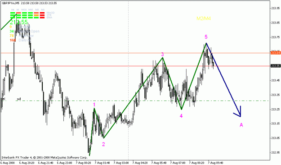Click the 213.45 price axis label
The image size is (281, 165).
click(x=276, y=80)
